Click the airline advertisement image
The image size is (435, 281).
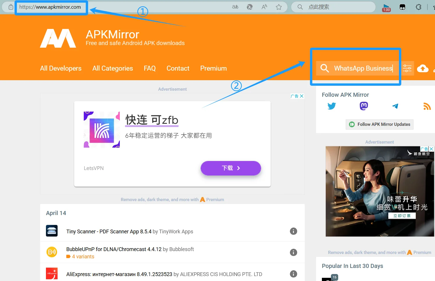(380, 191)
